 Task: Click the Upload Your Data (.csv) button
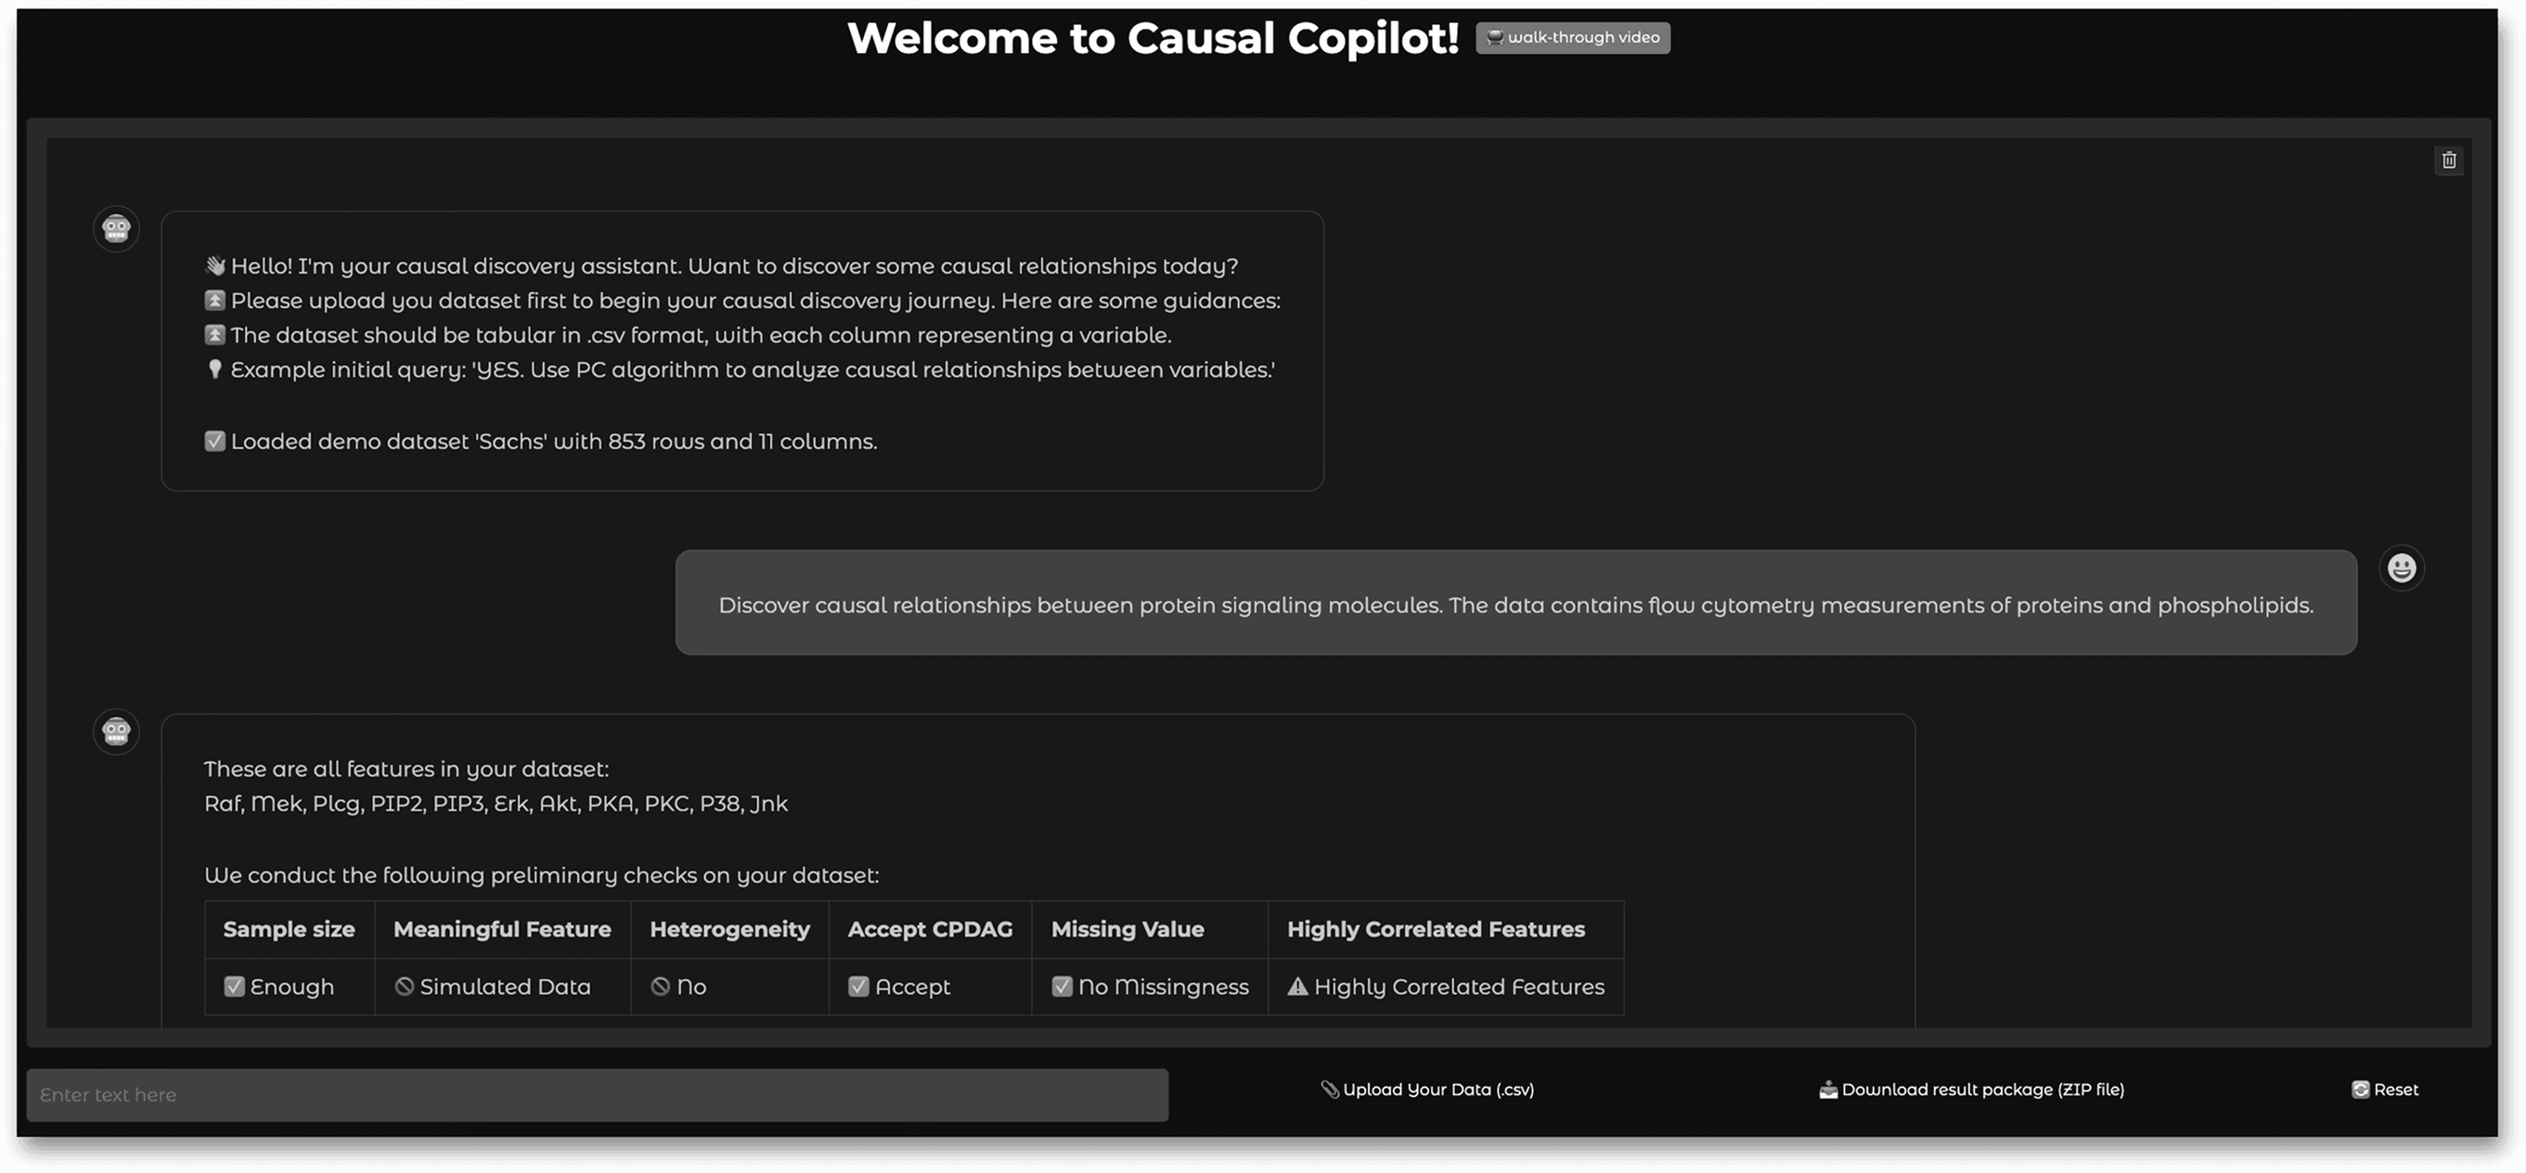point(1428,1089)
